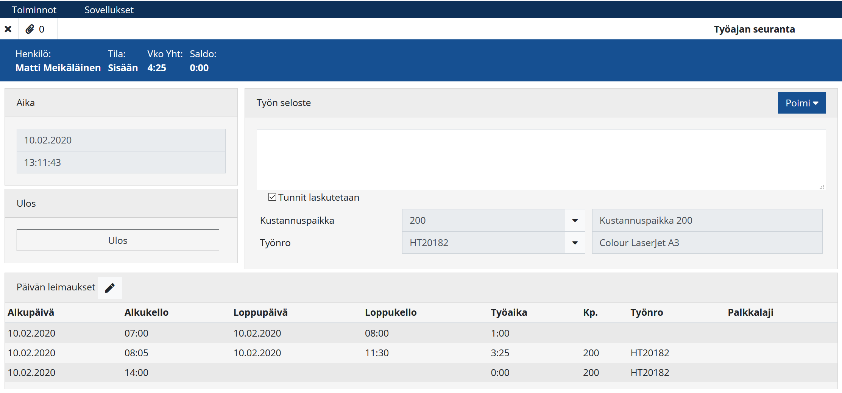The width and height of the screenshot is (842, 393).
Task: Click the Kustannuspaikka field with value 200
Action: click(x=483, y=220)
